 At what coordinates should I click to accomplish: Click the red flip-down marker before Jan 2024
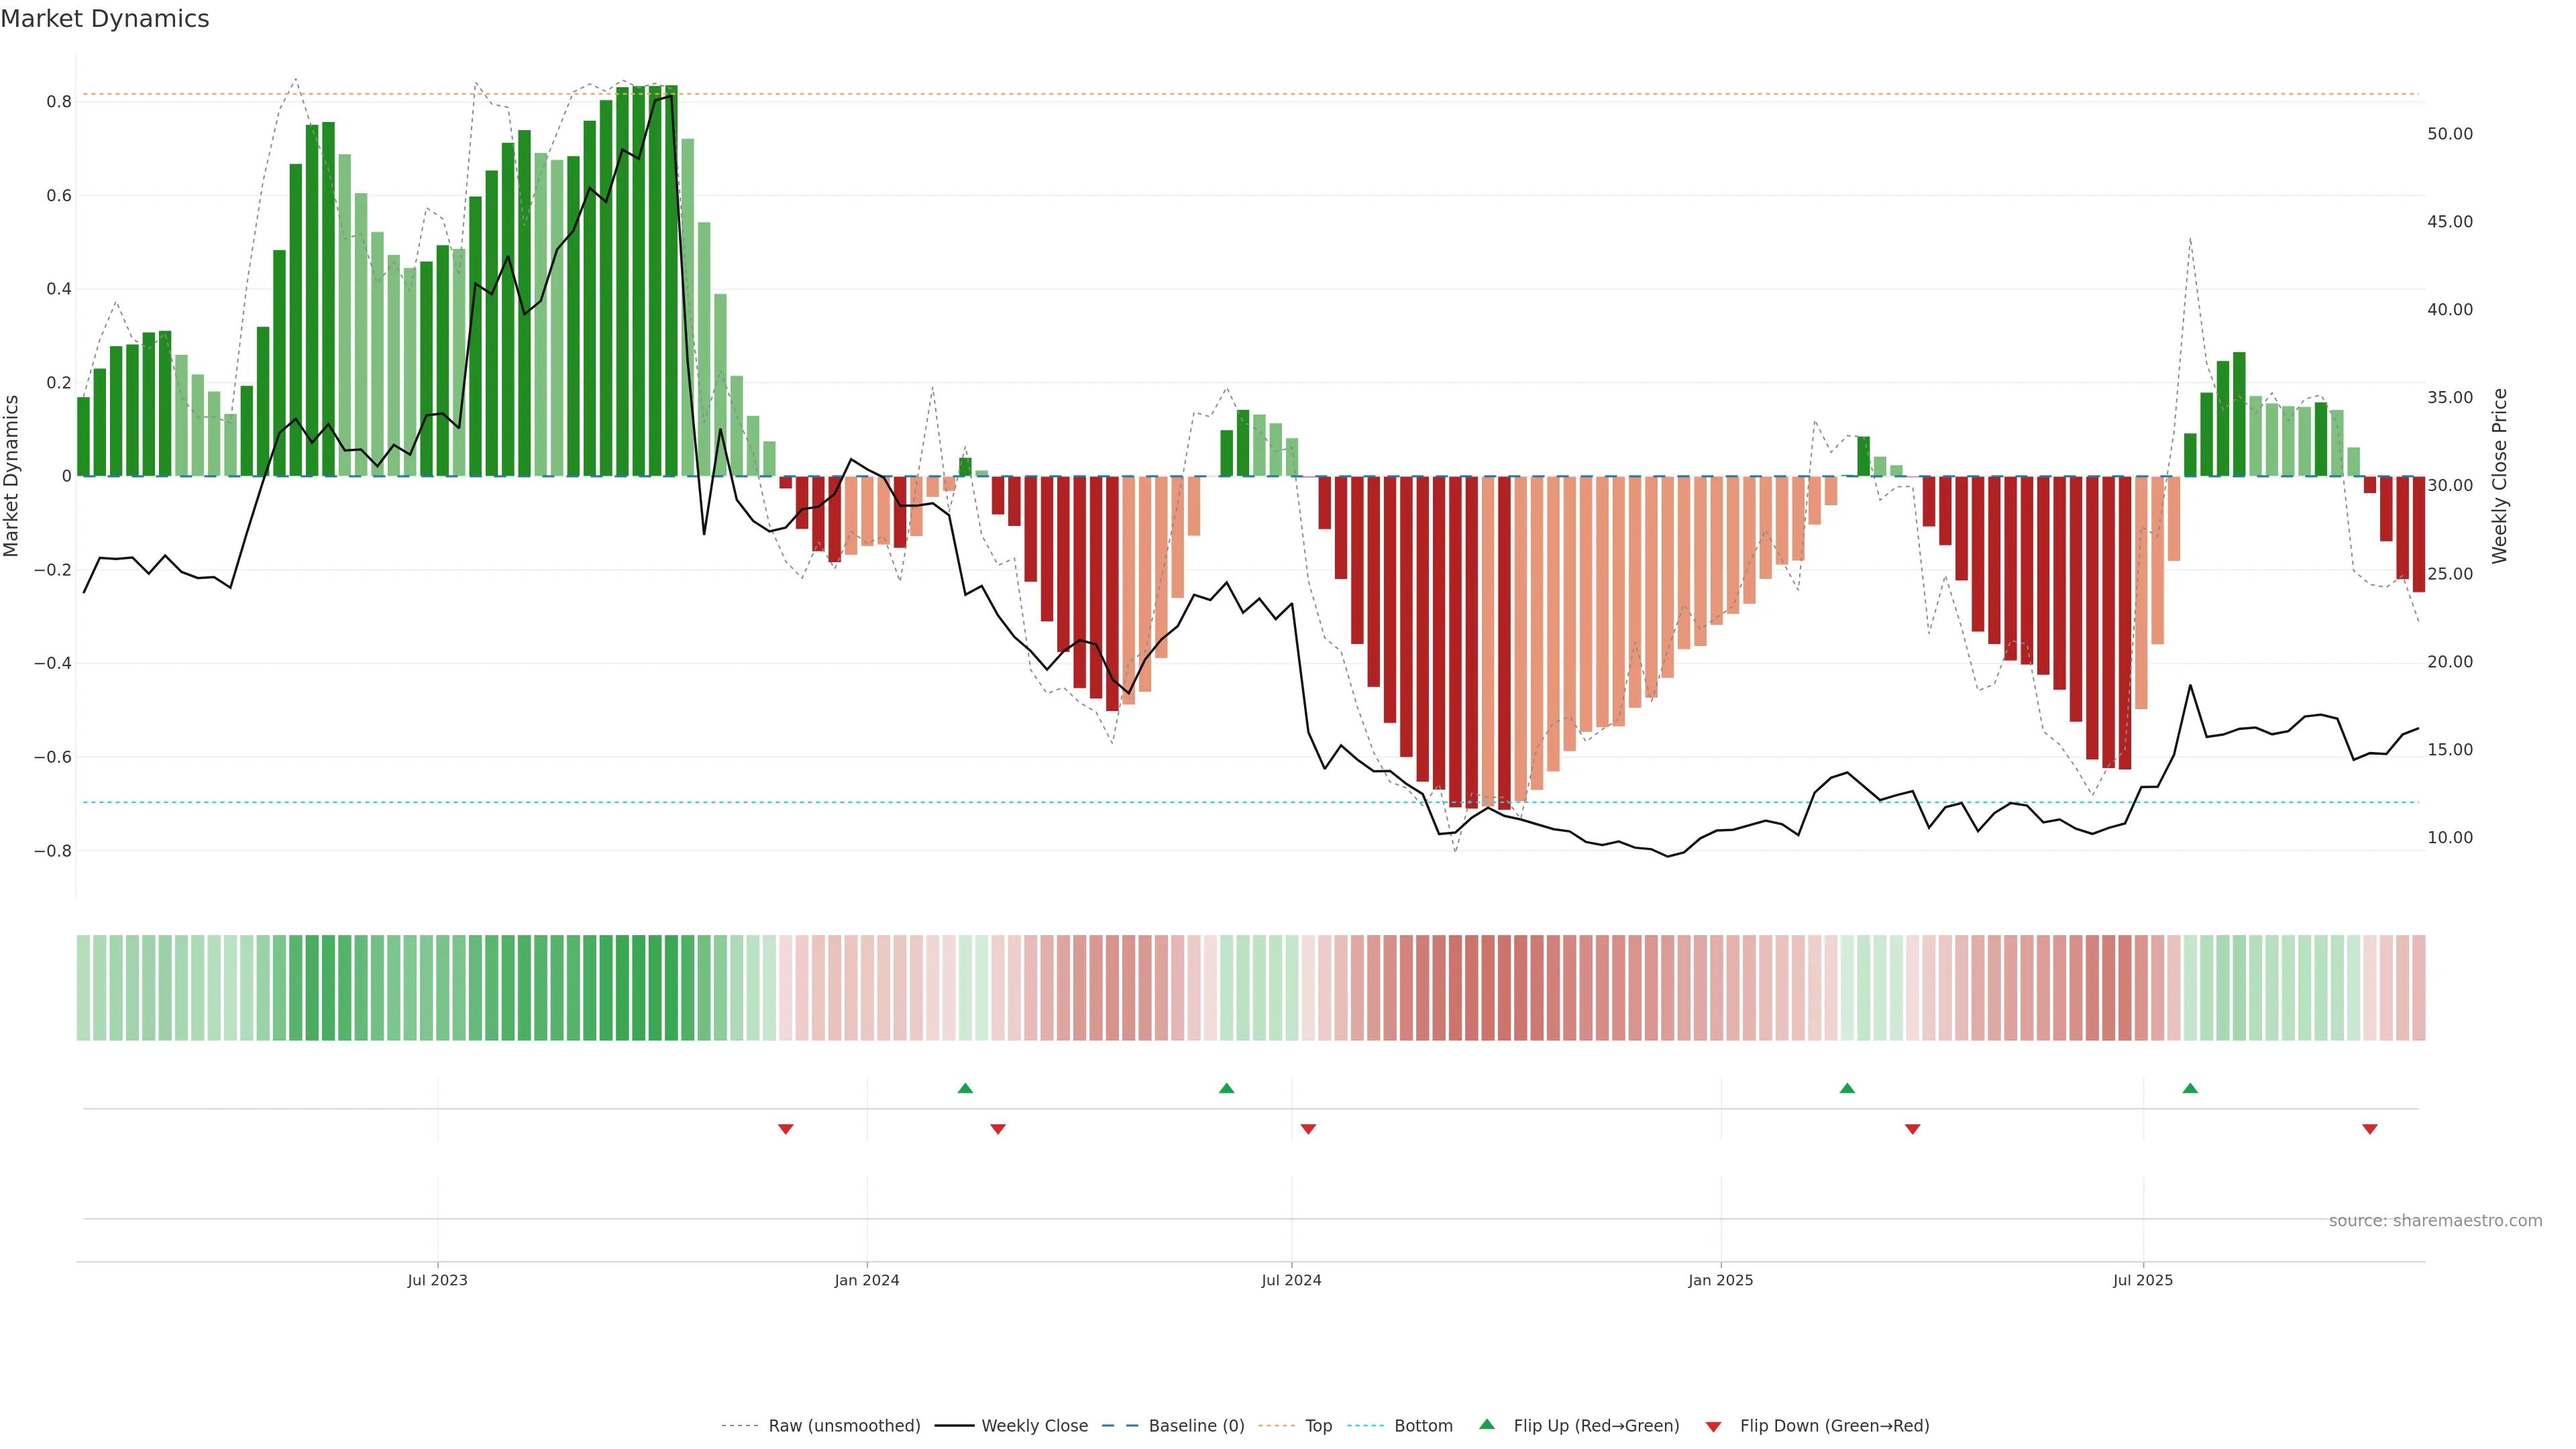785,1129
